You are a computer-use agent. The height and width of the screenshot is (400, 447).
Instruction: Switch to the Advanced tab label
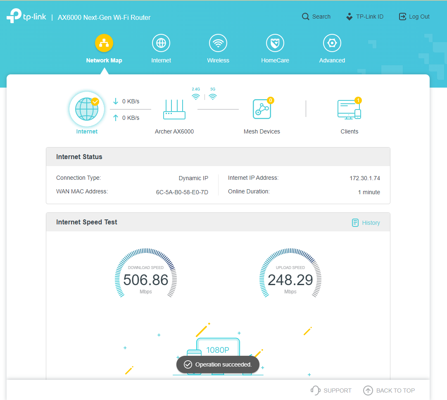pyautogui.click(x=332, y=60)
